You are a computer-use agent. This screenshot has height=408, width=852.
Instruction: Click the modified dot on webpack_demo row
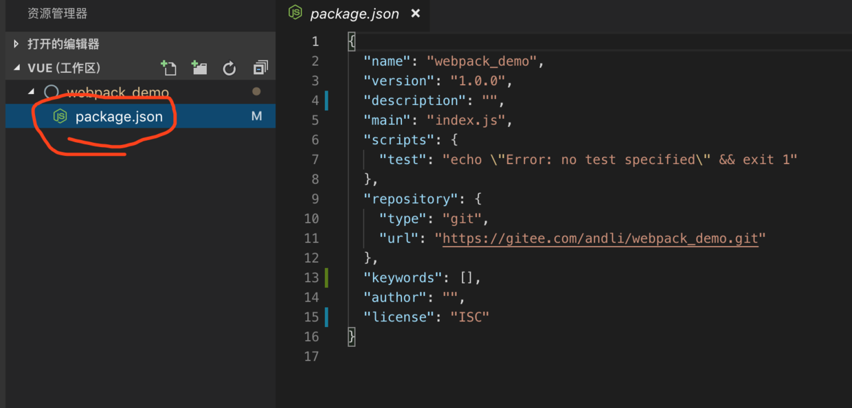pos(256,91)
